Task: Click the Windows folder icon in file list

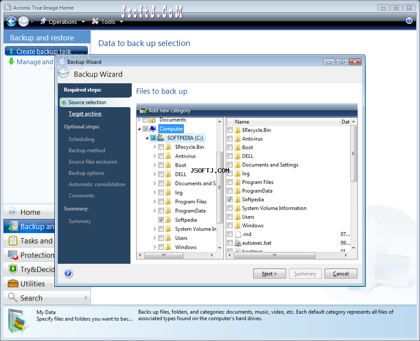Action: tap(237, 225)
